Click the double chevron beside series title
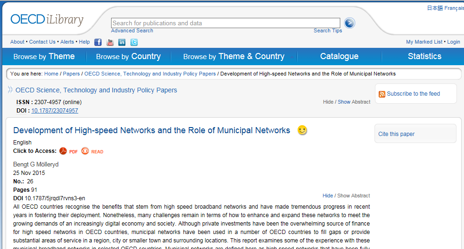Image resolution: width=464 pixels, height=249 pixels. pyautogui.click(x=10, y=90)
